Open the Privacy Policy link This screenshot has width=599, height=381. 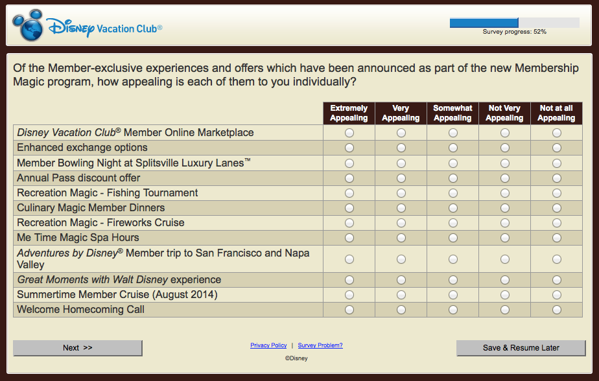tap(268, 345)
